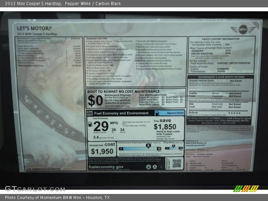The height and width of the screenshot is (201, 268).
Task: Click the VIN line at sticker bottom
Action: tap(43, 169)
